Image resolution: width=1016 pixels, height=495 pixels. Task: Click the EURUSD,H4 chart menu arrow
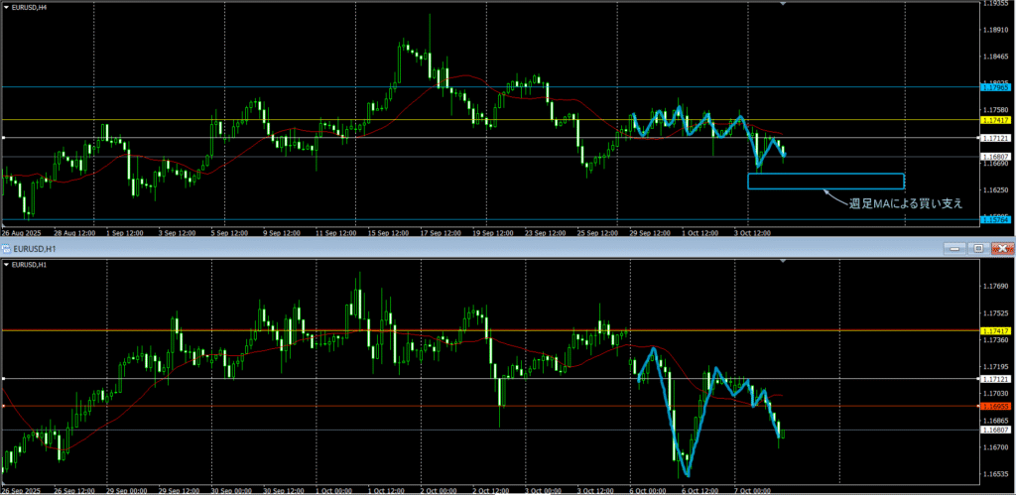click(7, 8)
